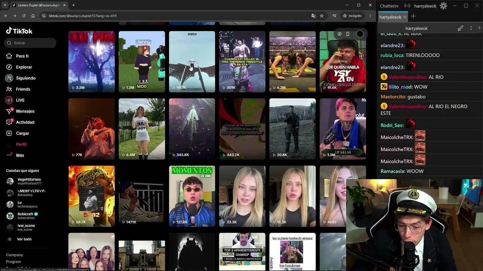Open video with 77K views
483x271 pixels.
[91, 129]
